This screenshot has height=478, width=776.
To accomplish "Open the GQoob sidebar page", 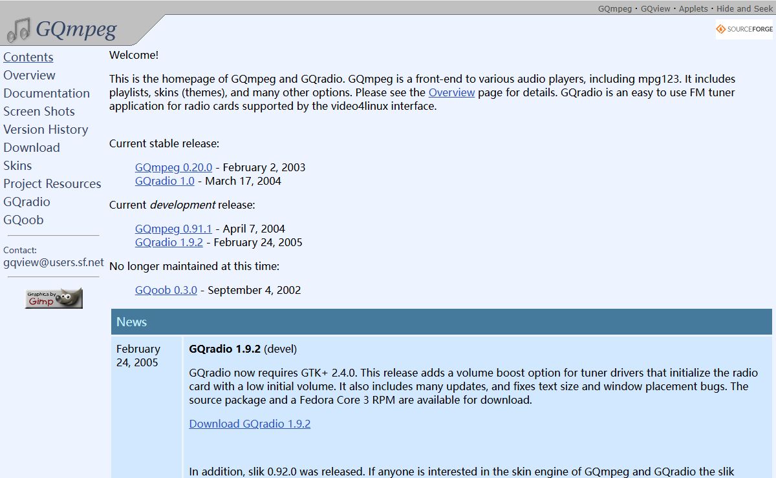I will click(23, 220).
